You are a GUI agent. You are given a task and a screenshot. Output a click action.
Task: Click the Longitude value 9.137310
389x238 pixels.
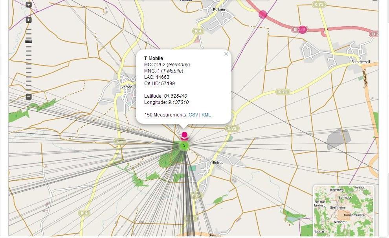pos(178,102)
